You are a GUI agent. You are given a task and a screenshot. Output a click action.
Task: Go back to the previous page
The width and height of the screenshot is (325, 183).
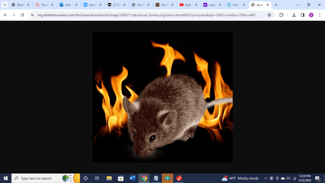click(5, 15)
